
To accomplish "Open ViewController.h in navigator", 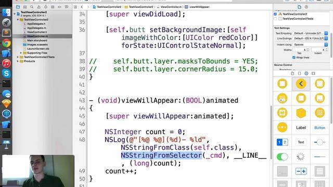I will 37,32.
